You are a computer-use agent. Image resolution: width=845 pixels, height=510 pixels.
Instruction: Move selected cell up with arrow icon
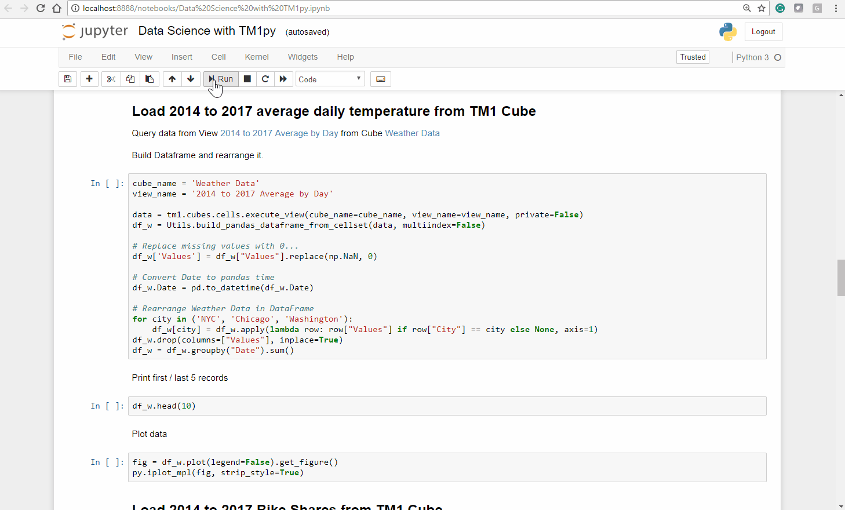point(172,79)
